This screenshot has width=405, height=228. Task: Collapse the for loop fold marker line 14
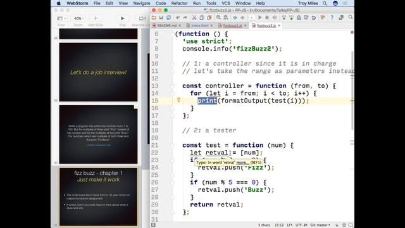click(172, 94)
